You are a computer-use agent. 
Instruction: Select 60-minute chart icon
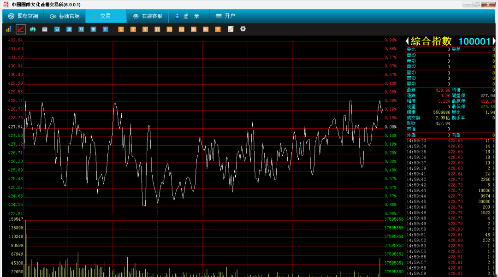pyautogui.click(x=181, y=29)
